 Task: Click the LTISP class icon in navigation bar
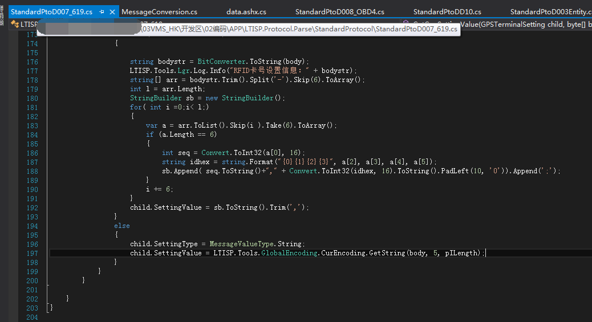15,25
